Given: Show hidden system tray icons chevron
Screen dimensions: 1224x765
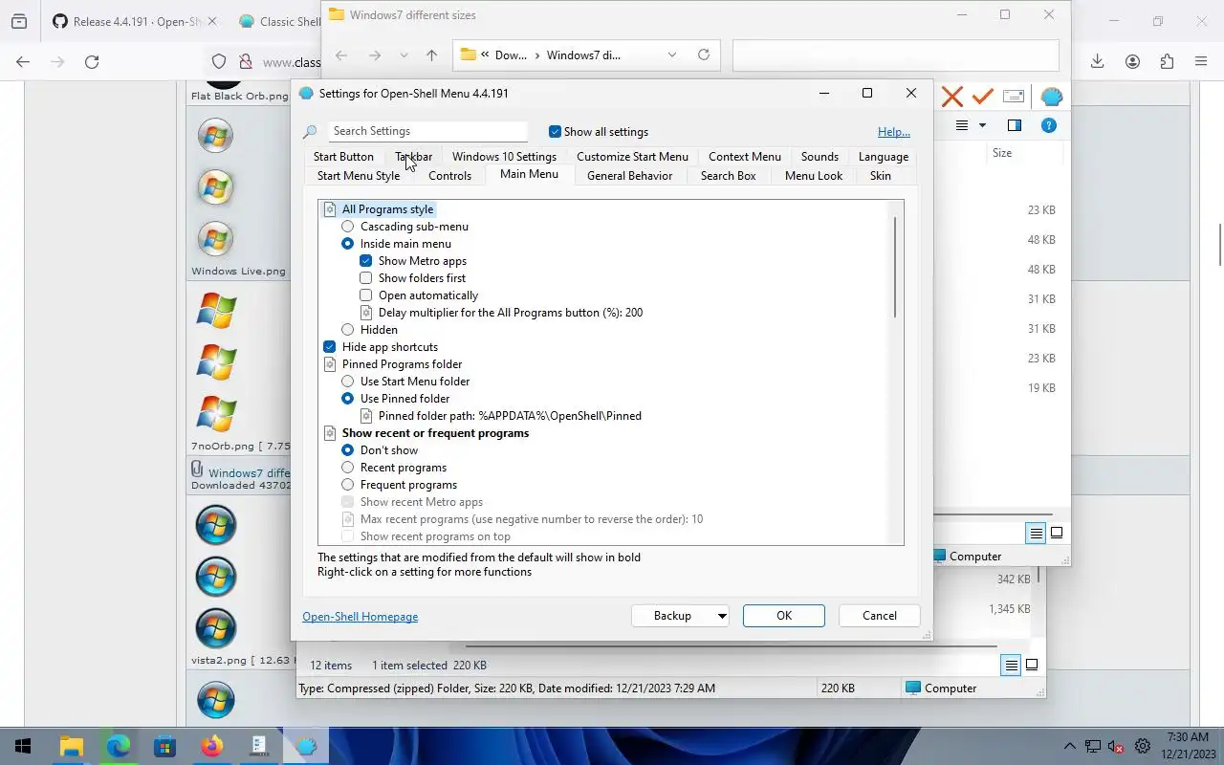Looking at the screenshot, I should pyautogui.click(x=1069, y=746).
